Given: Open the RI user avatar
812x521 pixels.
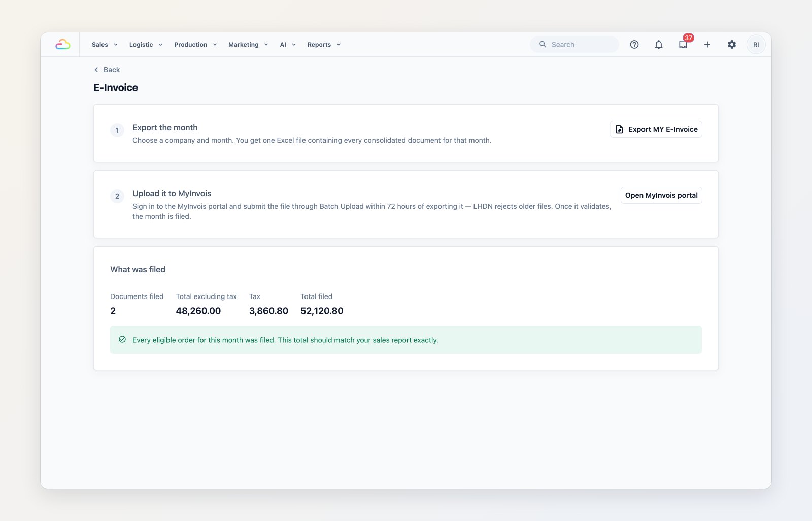Looking at the screenshot, I should (x=756, y=45).
